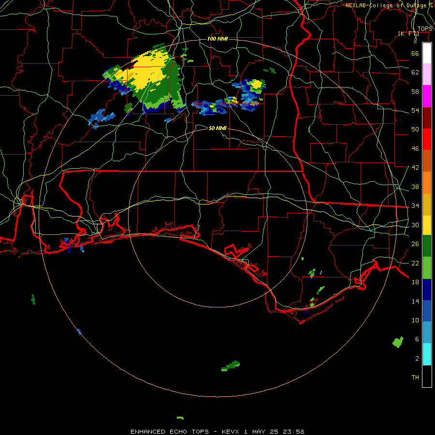Image resolution: width=435 pixels, height=435 pixels.
Task: Select the magenta swatch in the color scale
Action: [427, 96]
